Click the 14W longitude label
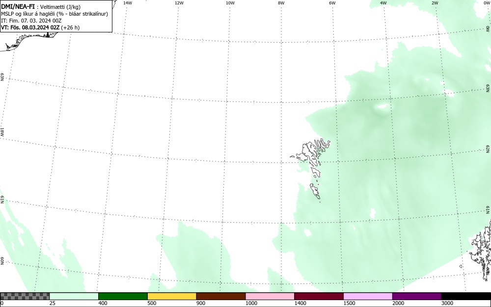Viewport: 491px width, 307px height. click(128, 3)
